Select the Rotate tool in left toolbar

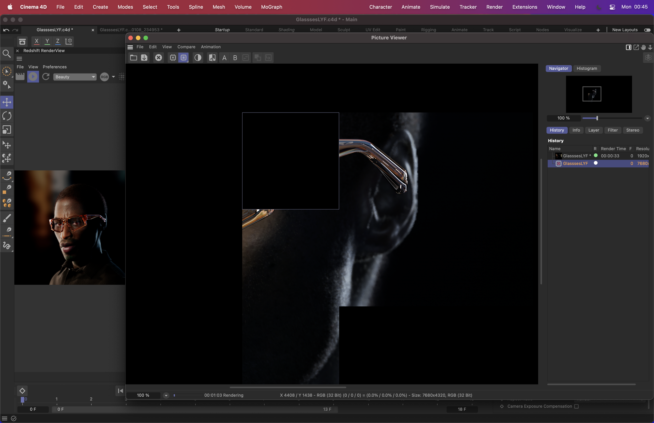tap(7, 116)
